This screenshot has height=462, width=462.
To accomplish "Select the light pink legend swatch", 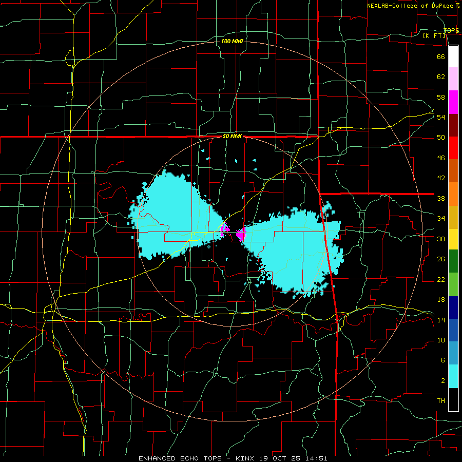I will (453, 79).
